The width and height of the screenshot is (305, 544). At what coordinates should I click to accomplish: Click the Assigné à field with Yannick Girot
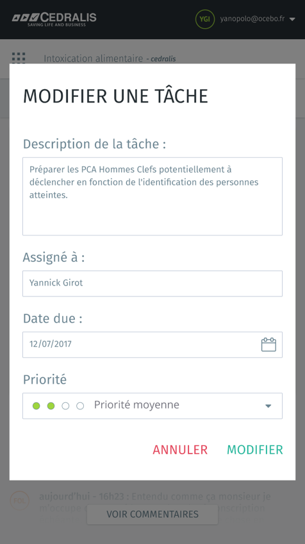152,284
